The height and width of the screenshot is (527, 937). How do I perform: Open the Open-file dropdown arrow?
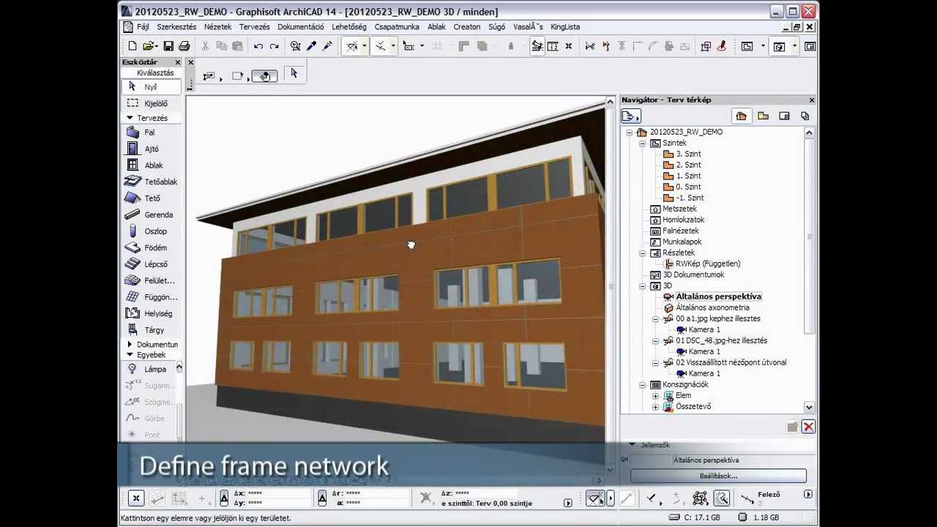coord(157,46)
